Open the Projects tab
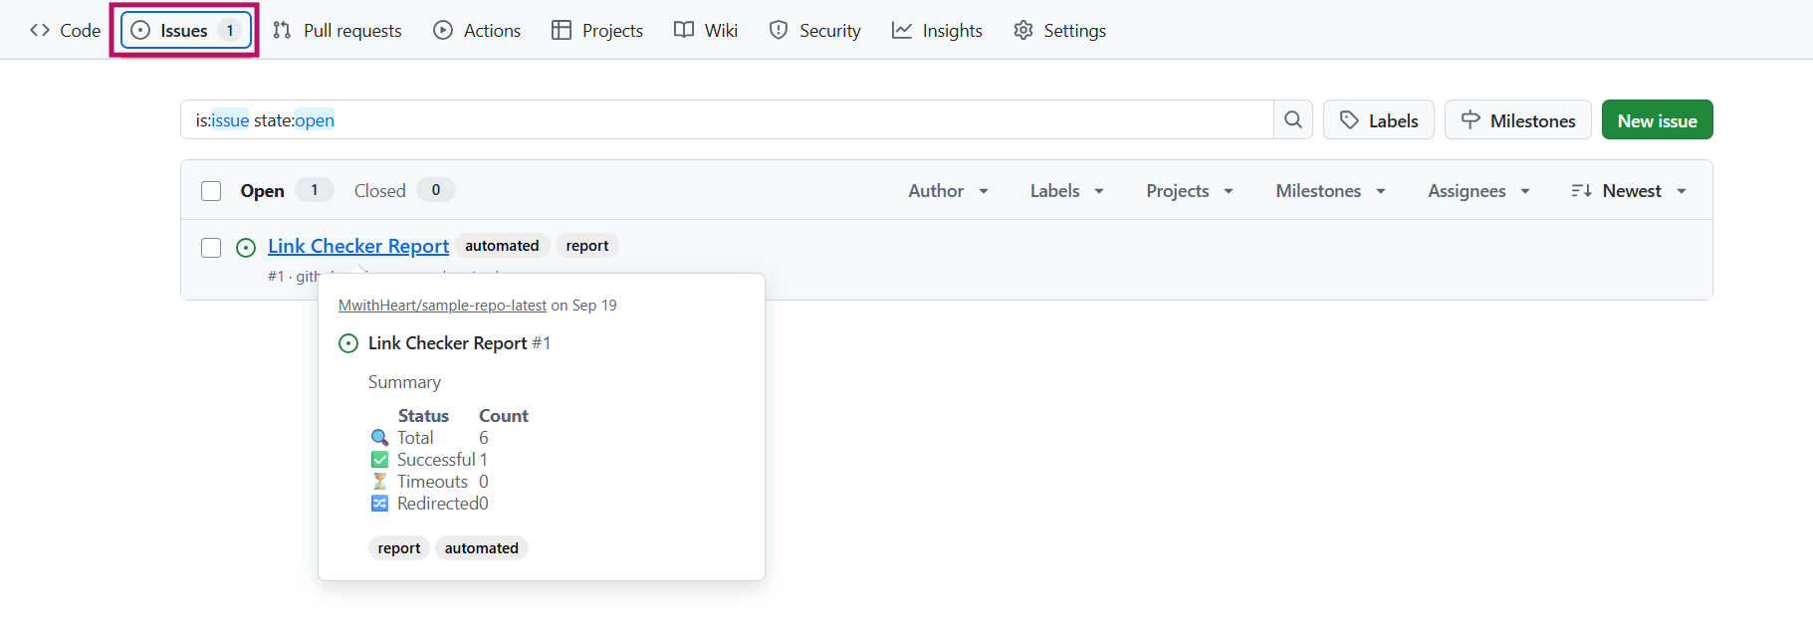The width and height of the screenshot is (1813, 619). coord(597,31)
